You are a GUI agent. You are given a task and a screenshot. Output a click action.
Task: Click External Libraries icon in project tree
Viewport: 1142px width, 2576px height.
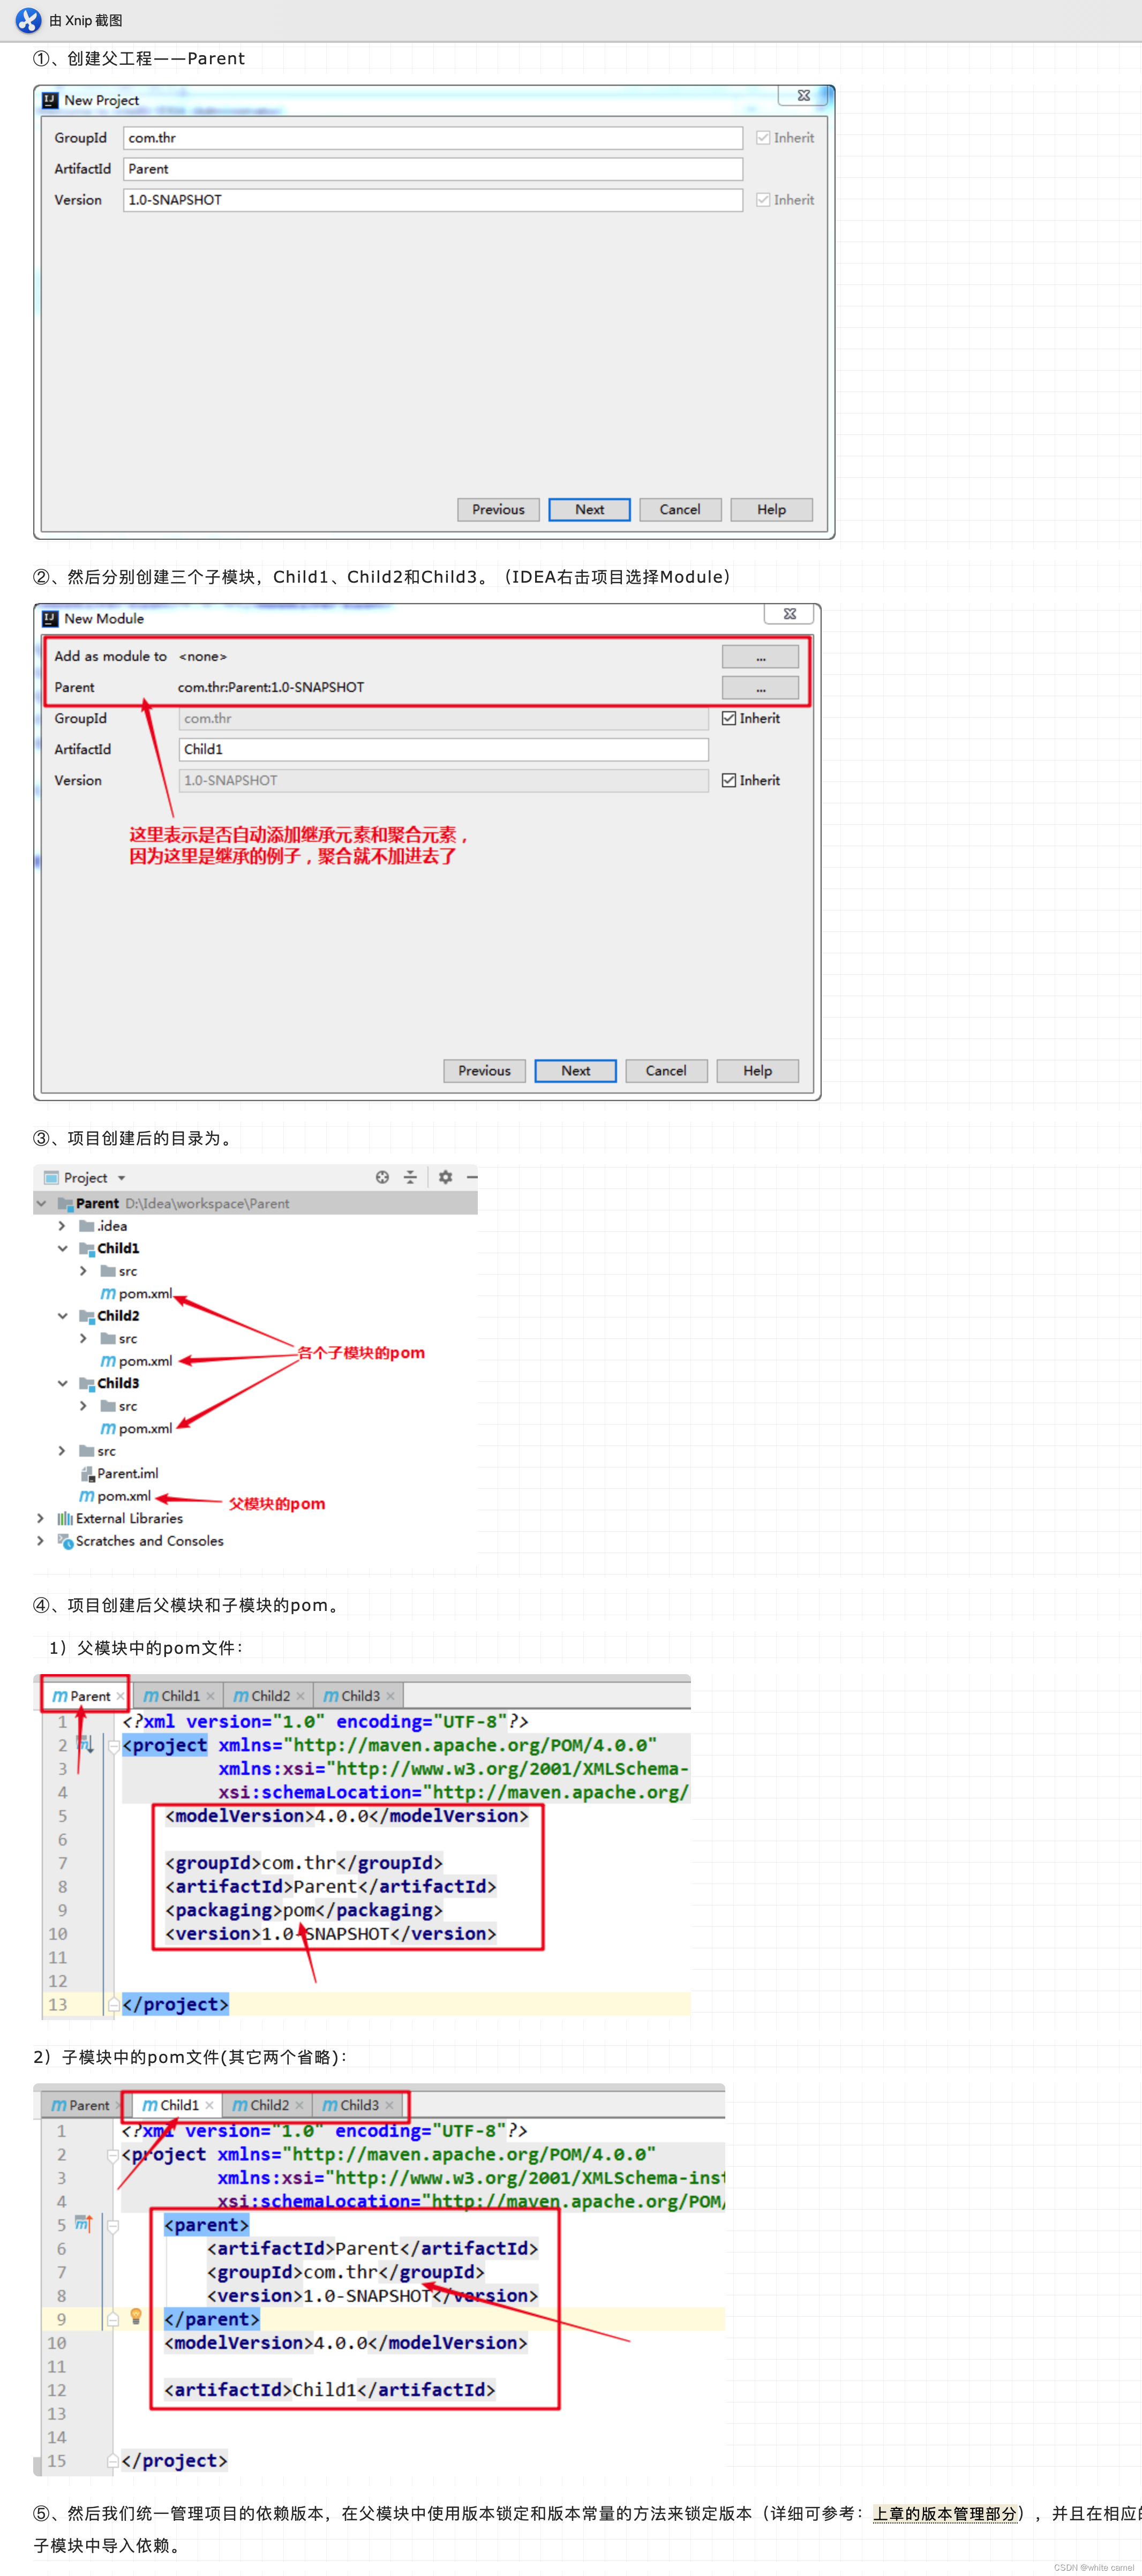pyautogui.click(x=65, y=1518)
